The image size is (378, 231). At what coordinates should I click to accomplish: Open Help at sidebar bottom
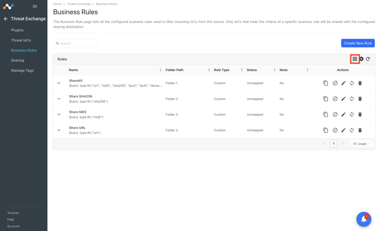[11, 220]
